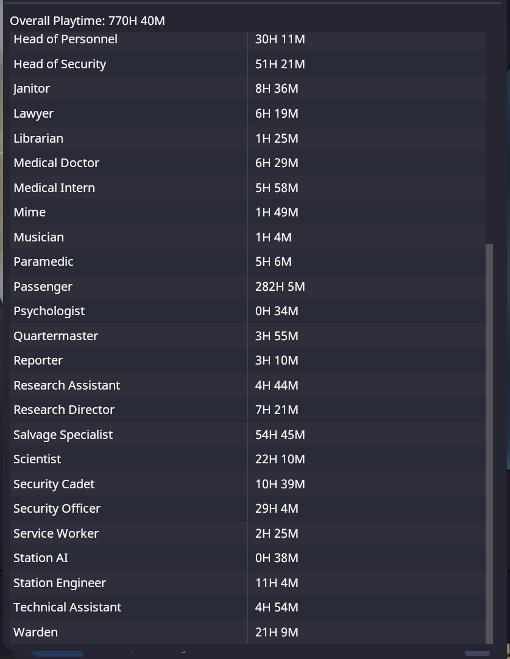Click the Overall Playtime header text
Image resolution: width=510 pixels, height=659 pixels.
[x=87, y=21]
